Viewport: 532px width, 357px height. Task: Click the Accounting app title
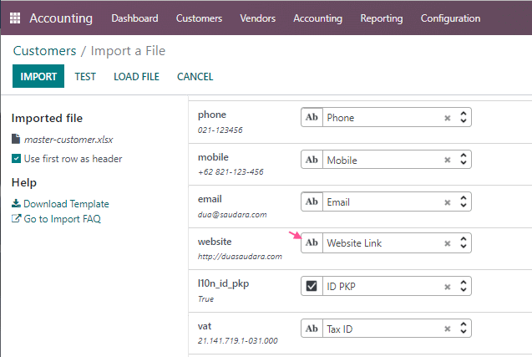(x=61, y=18)
